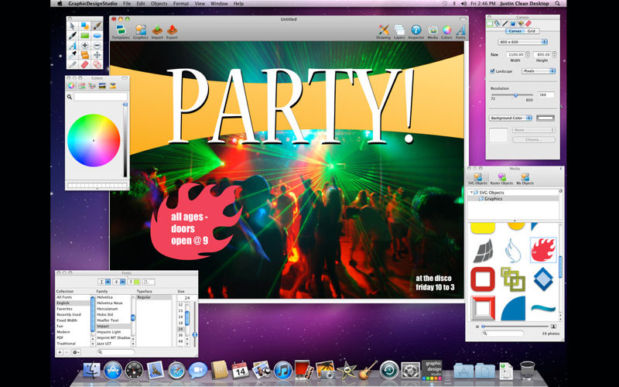Select the eyedropper tool

(x=72, y=54)
